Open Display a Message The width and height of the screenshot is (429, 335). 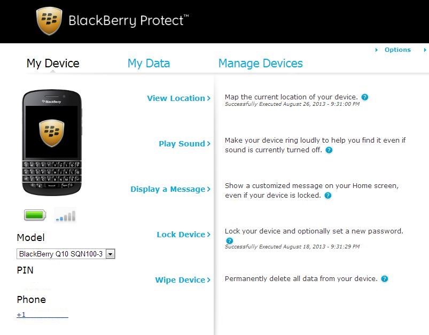168,189
